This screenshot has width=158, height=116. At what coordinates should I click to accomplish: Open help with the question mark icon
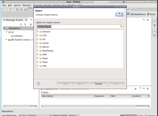(x=38, y=84)
